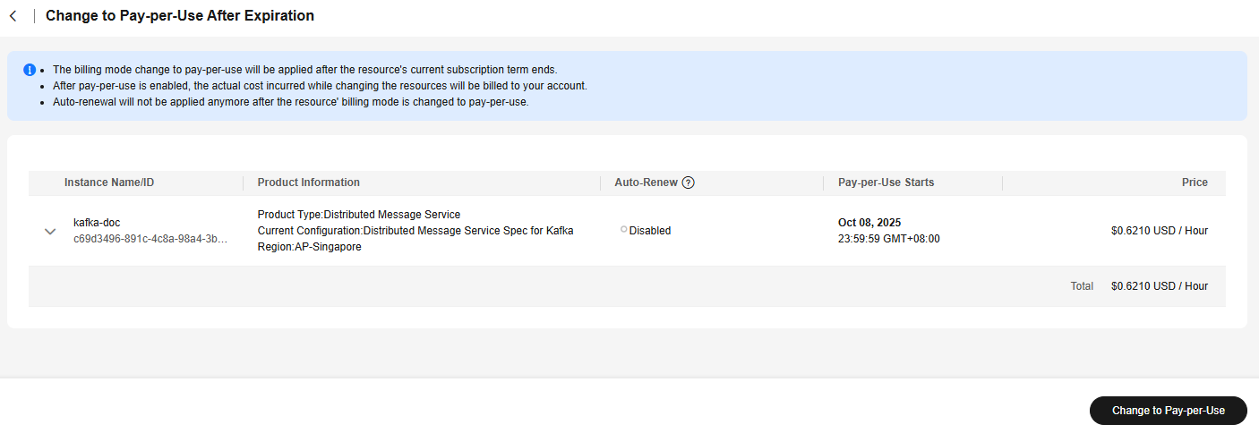Click the Disabled auto-renew status text
Screen dimensions: 1259x433
(650, 231)
